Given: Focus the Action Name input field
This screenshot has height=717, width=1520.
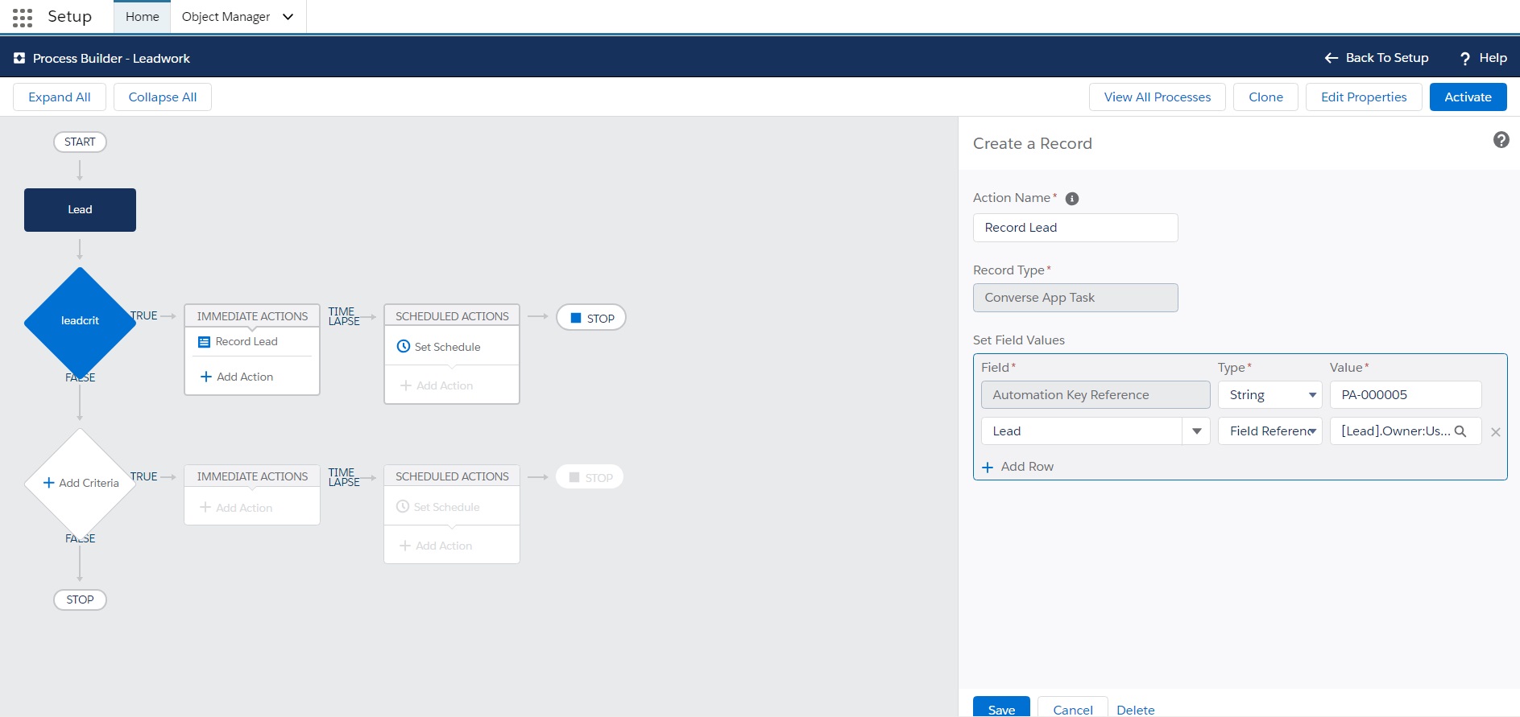Looking at the screenshot, I should [1075, 228].
